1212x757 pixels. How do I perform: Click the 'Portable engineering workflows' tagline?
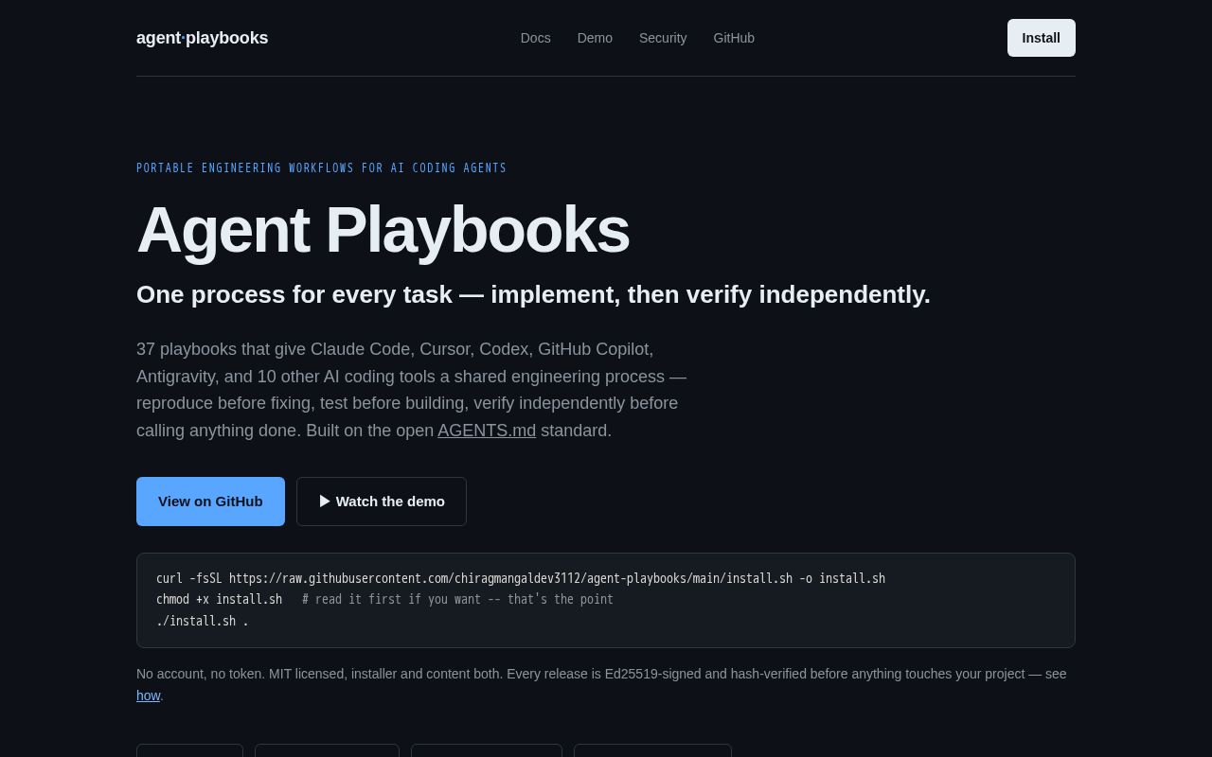[321, 168]
